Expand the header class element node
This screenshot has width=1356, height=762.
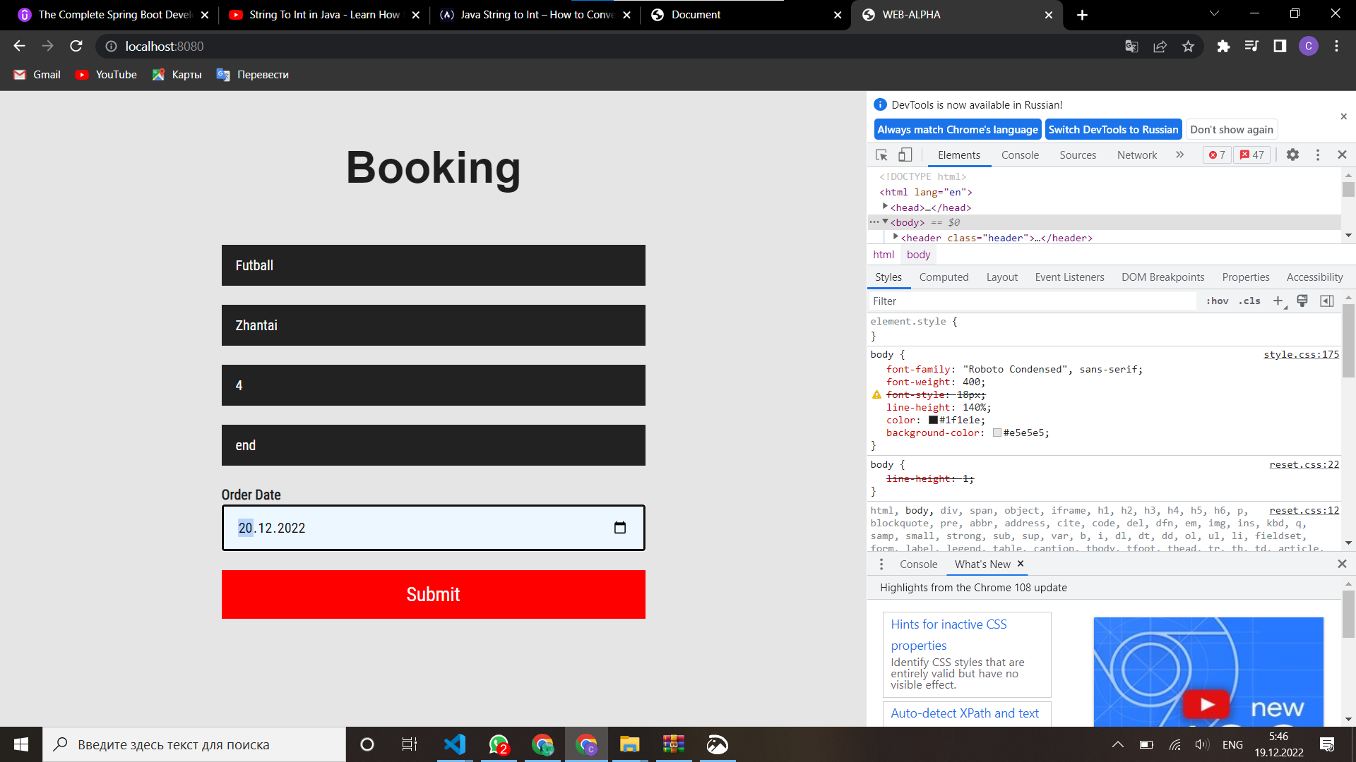tap(896, 237)
